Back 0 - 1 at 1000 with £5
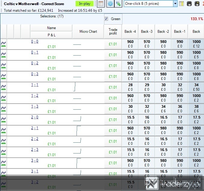Viewport: 204px width, 191px height. point(196,55)
